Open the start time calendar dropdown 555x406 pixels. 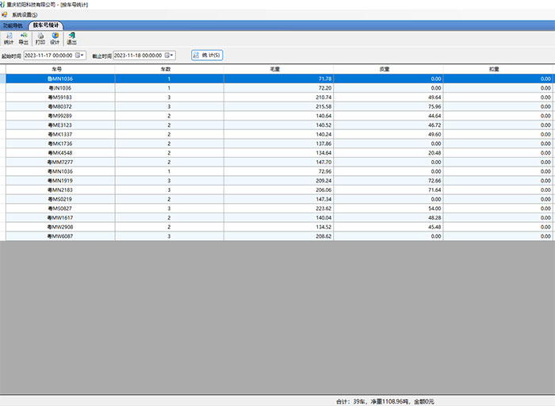pos(79,56)
